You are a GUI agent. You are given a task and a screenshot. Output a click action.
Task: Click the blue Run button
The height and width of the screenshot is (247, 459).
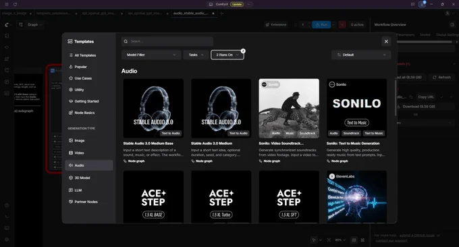click(x=321, y=25)
